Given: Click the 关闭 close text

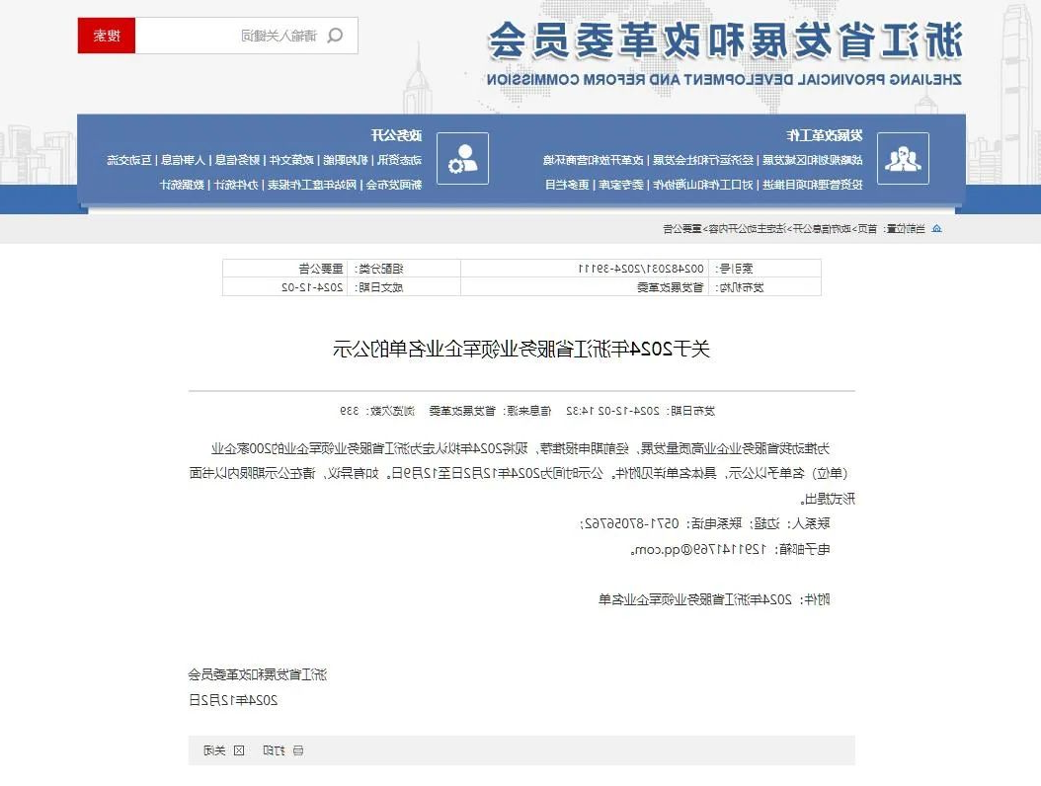Looking at the screenshot, I should click(x=214, y=750).
